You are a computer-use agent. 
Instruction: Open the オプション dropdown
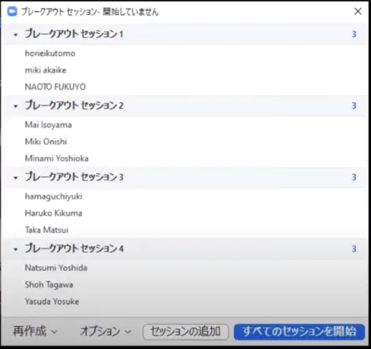point(106,331)
